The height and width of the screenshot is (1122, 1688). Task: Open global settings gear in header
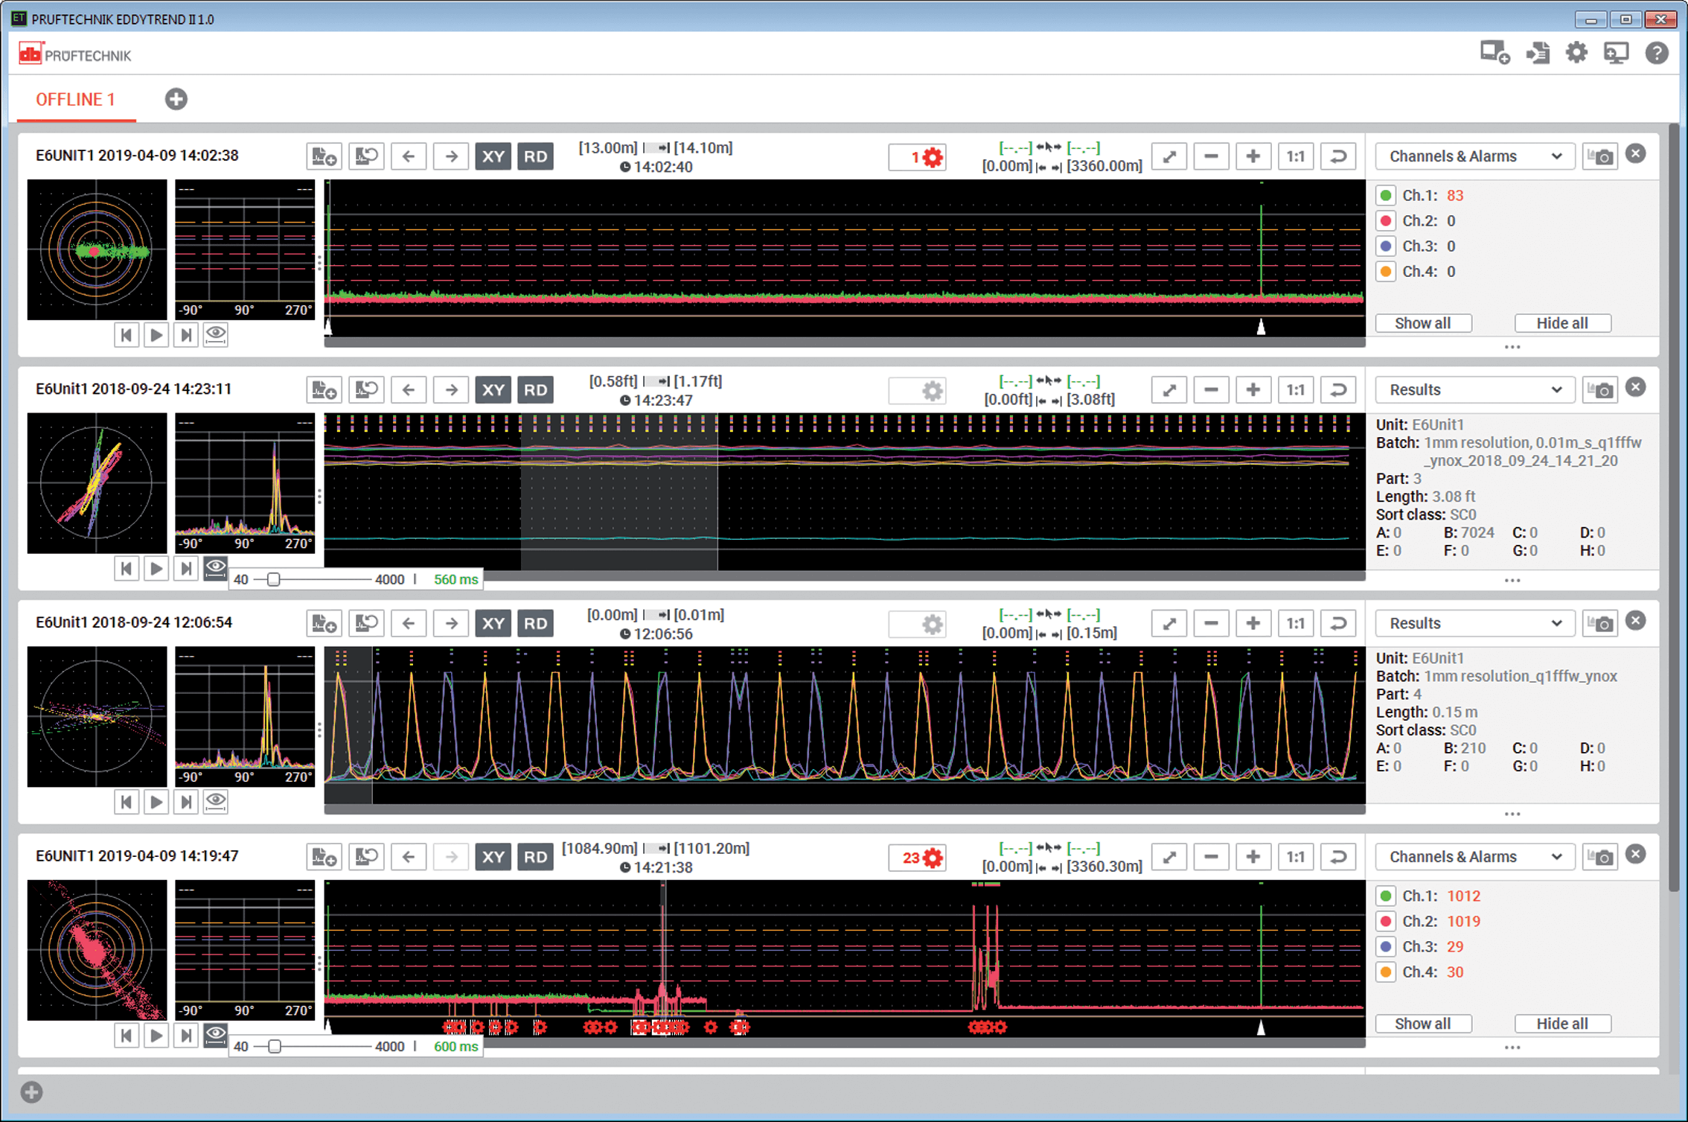(x=1576, y=54)
